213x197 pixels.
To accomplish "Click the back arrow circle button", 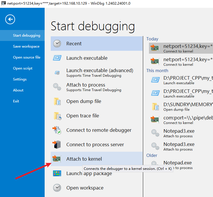I will (x=10, y=19).
